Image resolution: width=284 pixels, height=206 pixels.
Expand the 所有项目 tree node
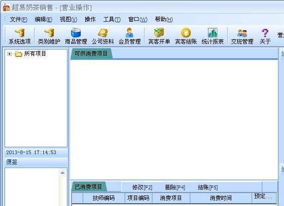coord(10,54)
